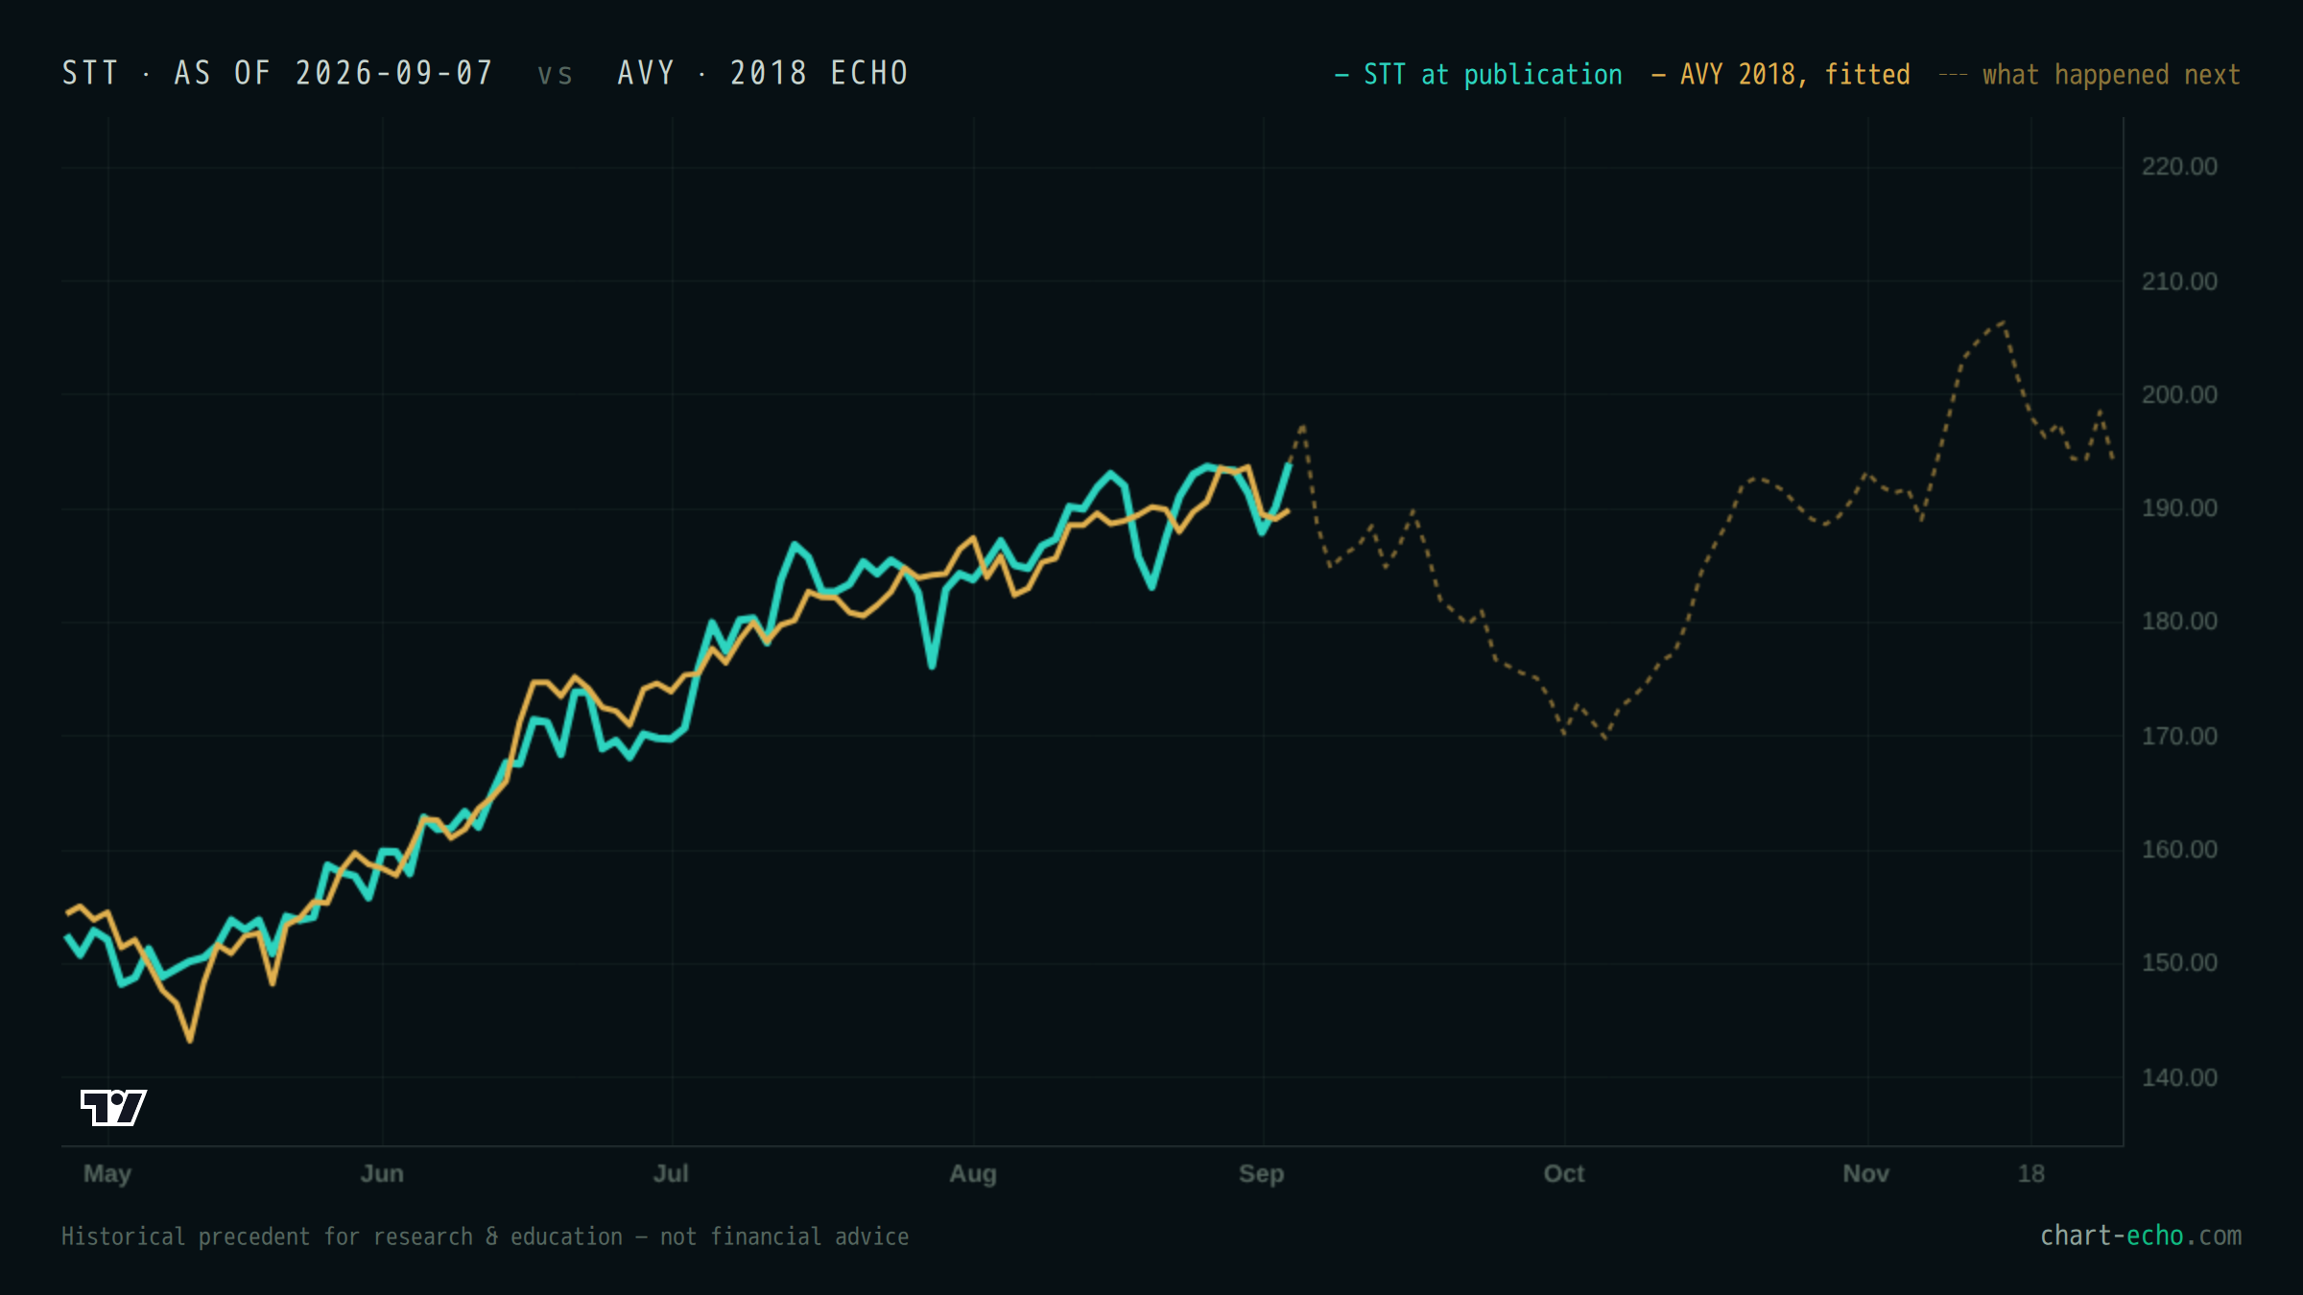Click the Jun label on time axis
The image size is (2303, 1295).
[382, 1174]
